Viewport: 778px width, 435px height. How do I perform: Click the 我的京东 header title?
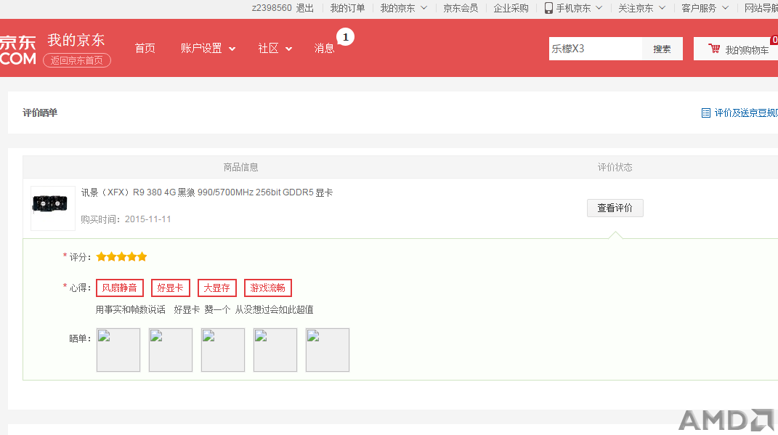[76, 40]
